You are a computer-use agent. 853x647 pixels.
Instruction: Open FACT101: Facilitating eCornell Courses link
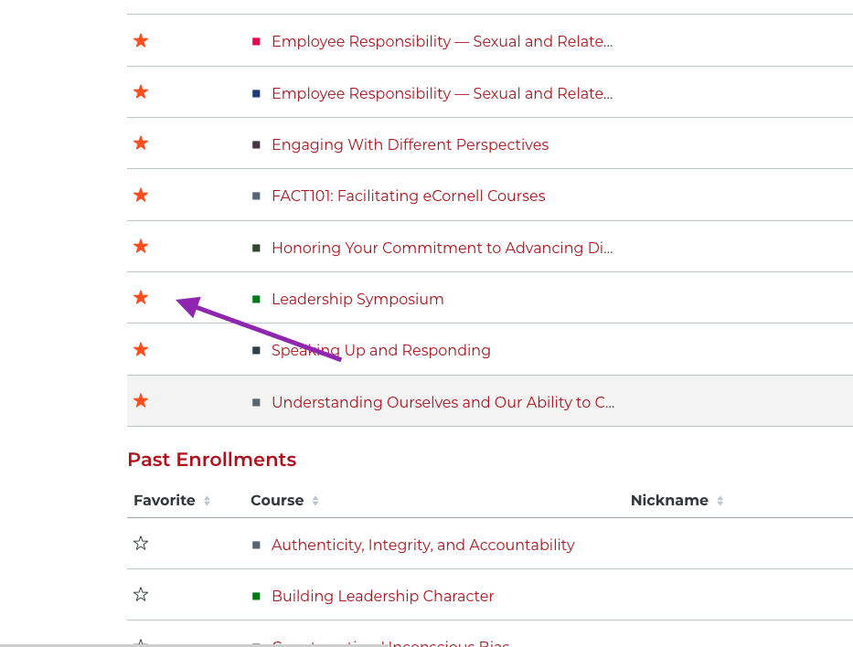click(408, 196)
